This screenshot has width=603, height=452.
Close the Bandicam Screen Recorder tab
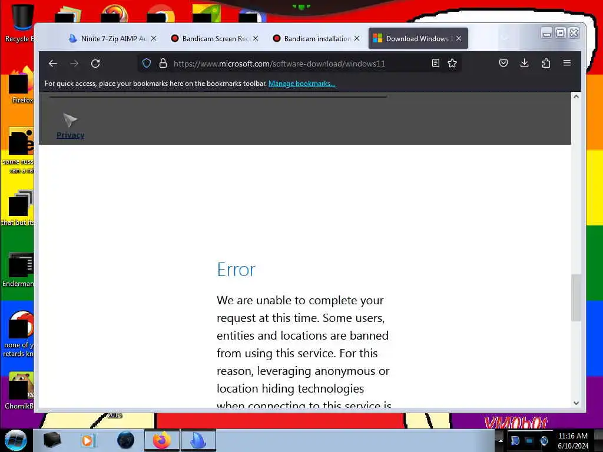coord(256,38)
